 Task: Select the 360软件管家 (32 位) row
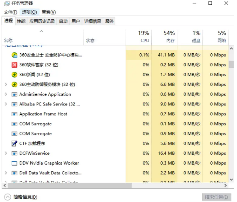(115, 65)
